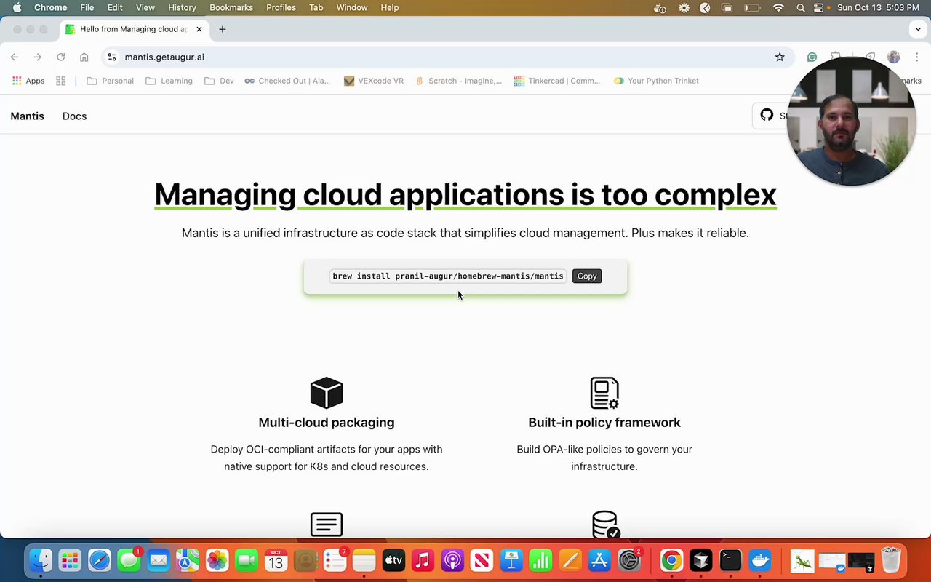The image size is (931, 582).
Task: Open the Tab menu
Action: coord(316,7)
